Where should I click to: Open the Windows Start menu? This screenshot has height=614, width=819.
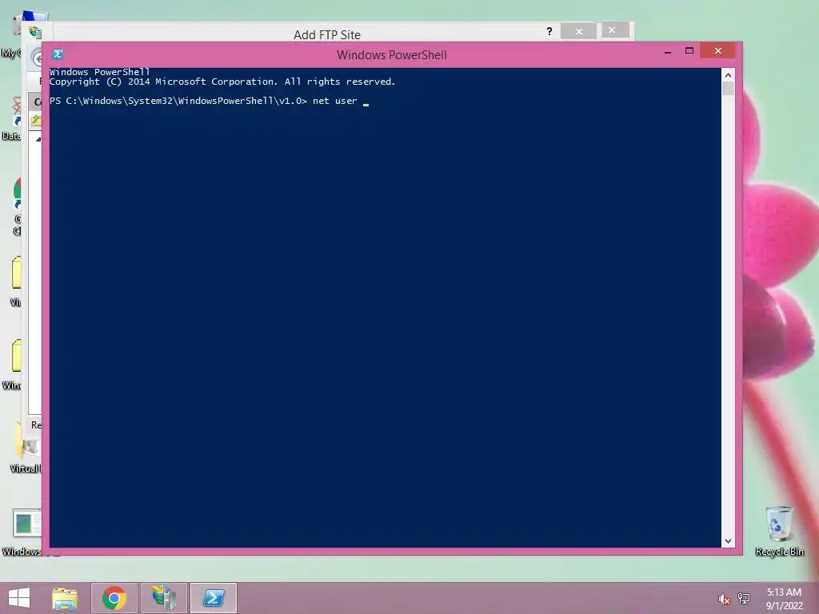[19, 598]
